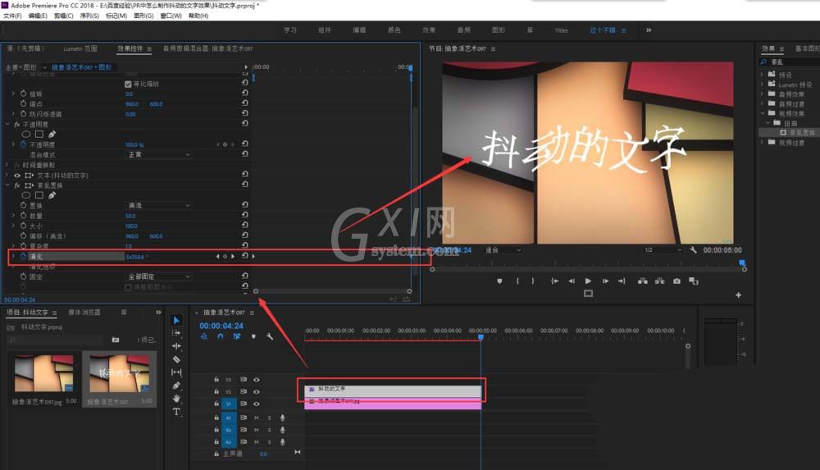Expand the Lumetri 预设 folder
The image size is (820, 470).
click(762, 84)
